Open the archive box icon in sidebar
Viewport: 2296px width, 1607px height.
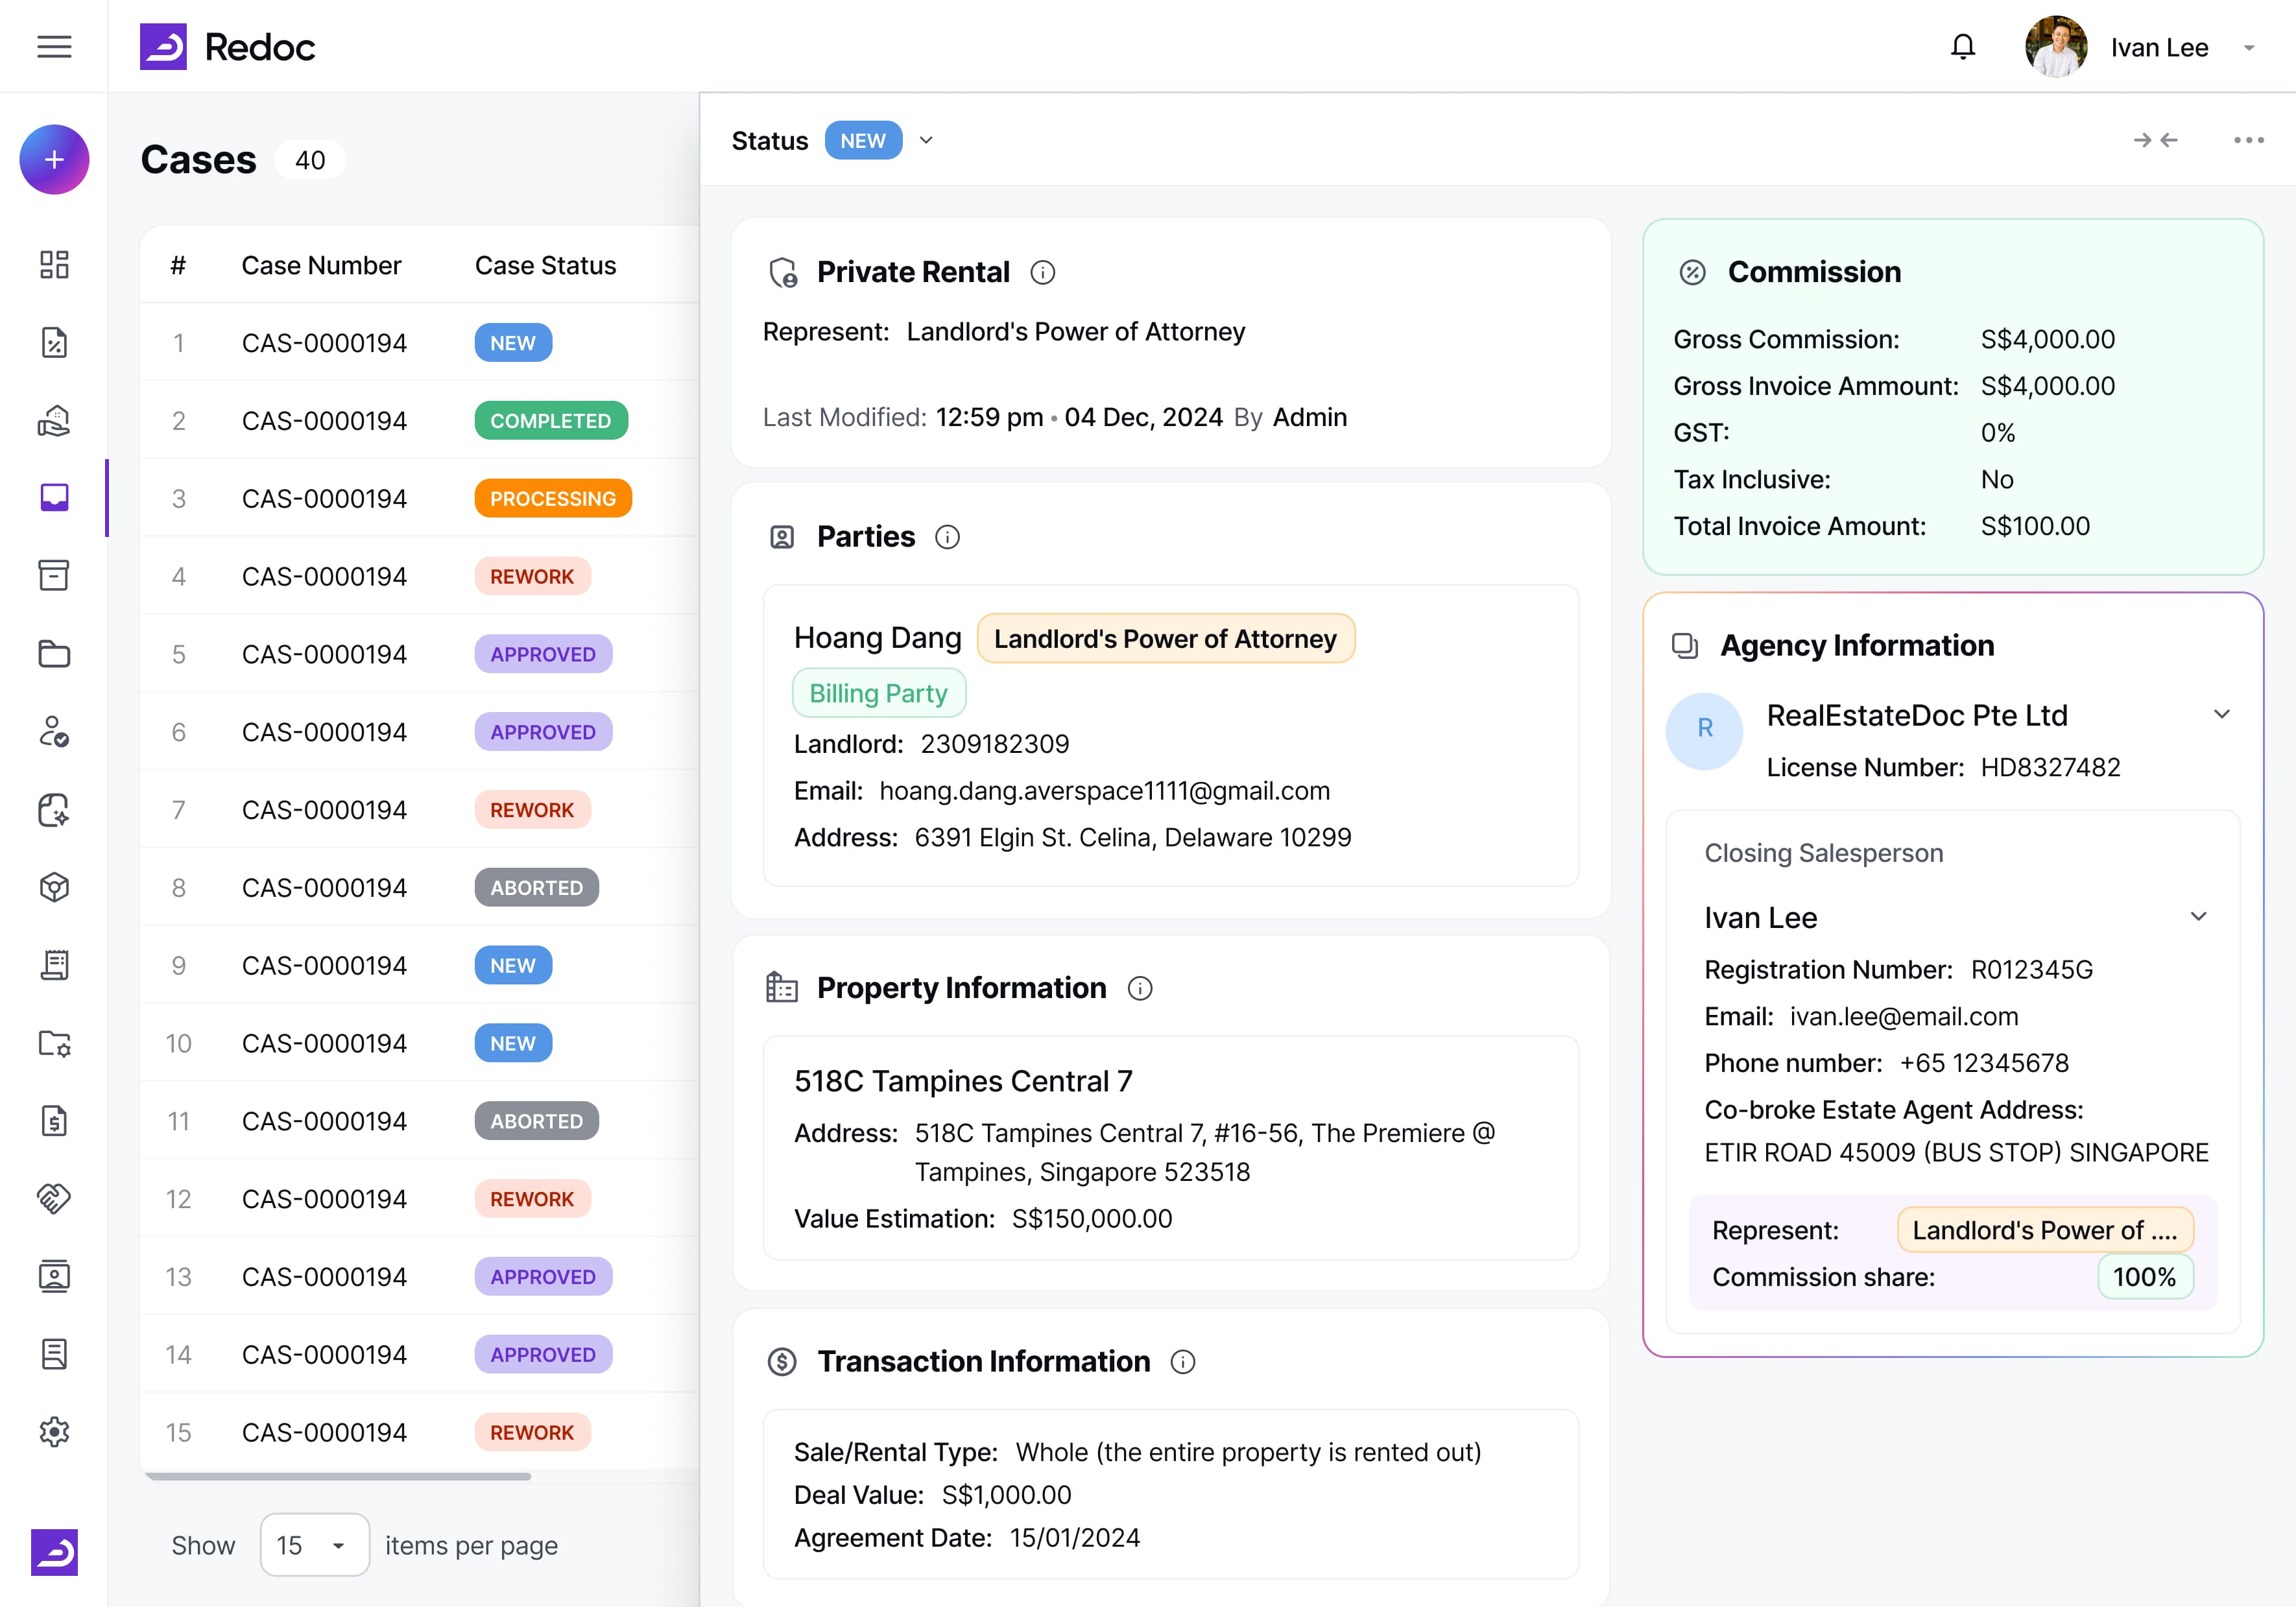tap(55, 576)
